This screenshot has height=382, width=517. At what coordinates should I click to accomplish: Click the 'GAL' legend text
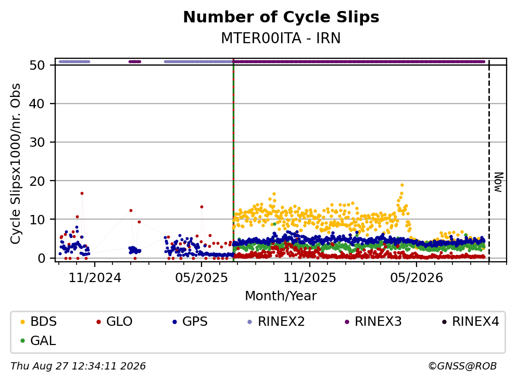click(x=43, y=341)
